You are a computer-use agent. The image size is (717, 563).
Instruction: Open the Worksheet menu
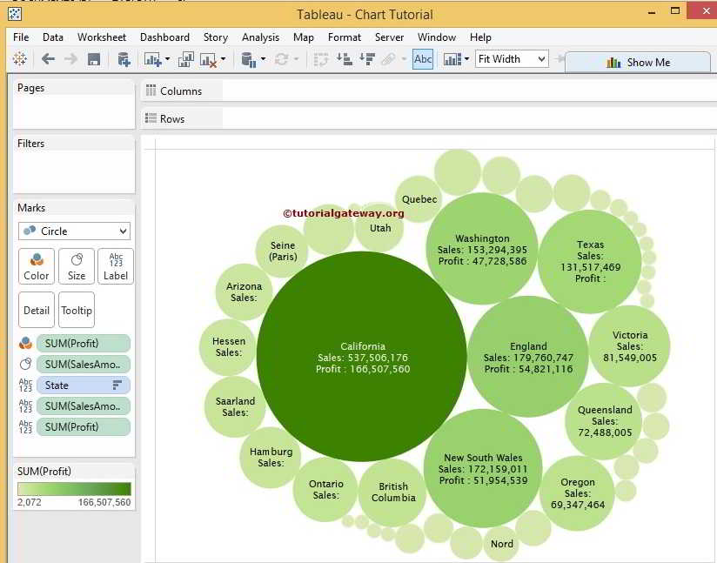[101, 37]
